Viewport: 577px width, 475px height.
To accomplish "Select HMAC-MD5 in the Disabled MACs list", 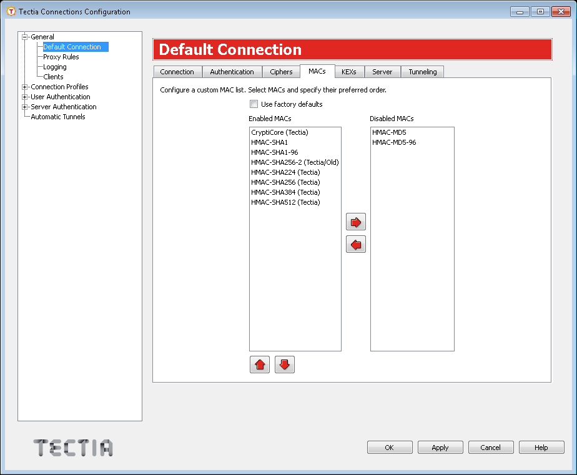I will coord(389,132).
